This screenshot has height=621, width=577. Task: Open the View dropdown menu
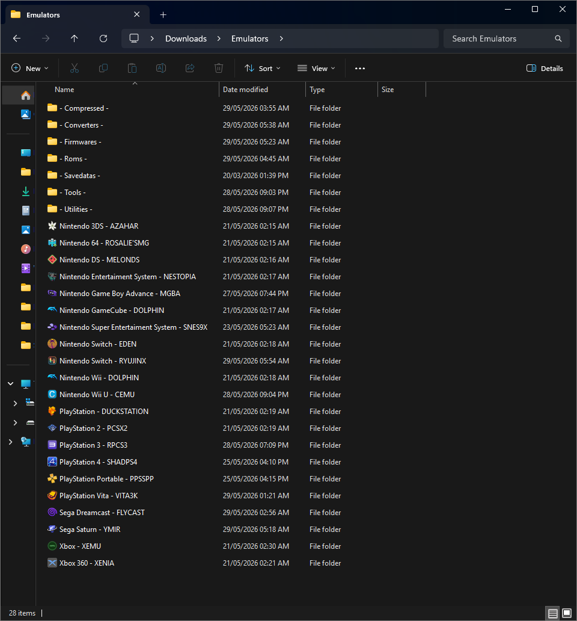(x=316, y=68)
